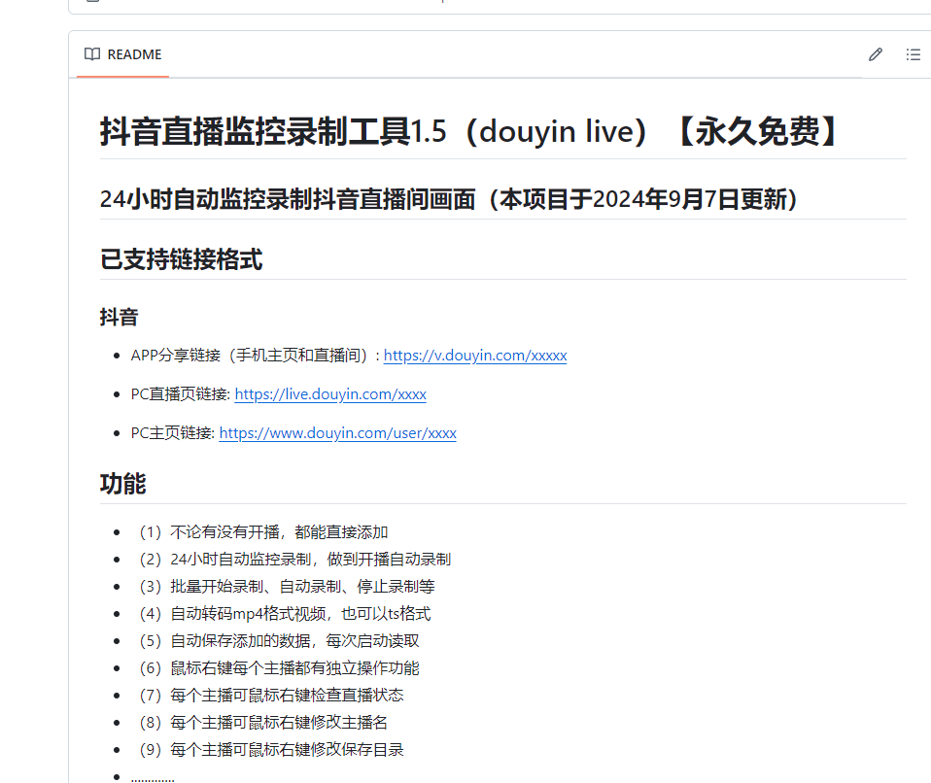Click the 【永久免费】 text in title
The image size is (931, 783).
pos(758,131)
